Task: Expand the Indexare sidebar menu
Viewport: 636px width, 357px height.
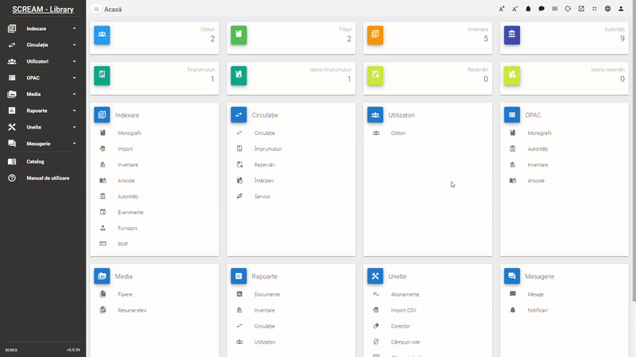Action: [42, 29]
